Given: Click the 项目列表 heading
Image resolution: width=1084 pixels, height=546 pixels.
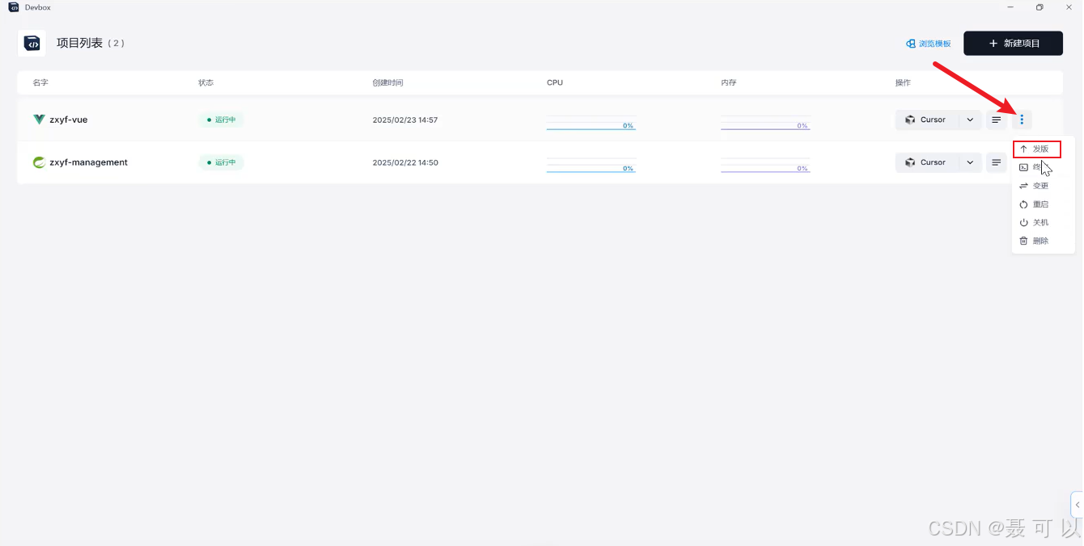Looking at the screenshot, I should point(79,43).
